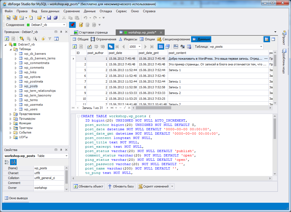Open the Отладка menu
This screenshot has width=291, height=212.
point(106,11)
